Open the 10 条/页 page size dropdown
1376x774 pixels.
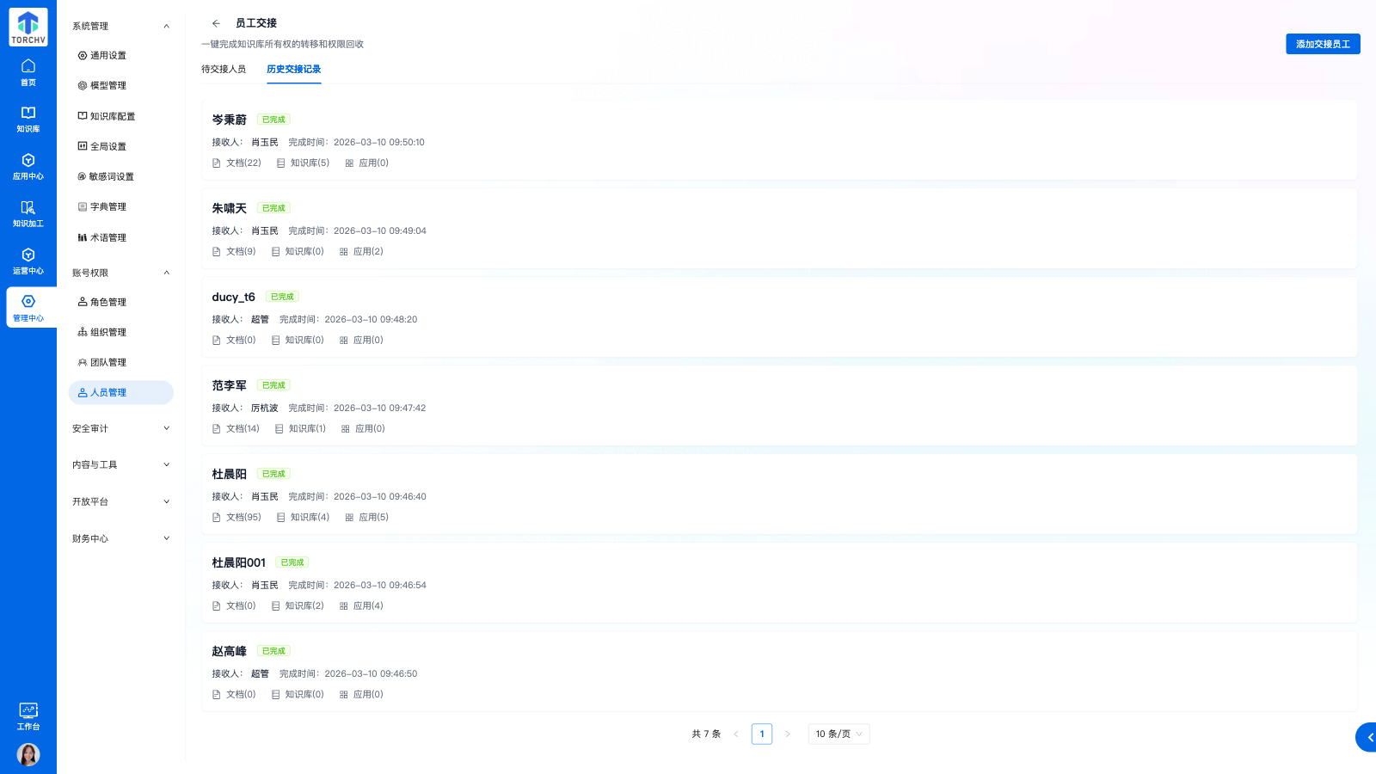click(838, 734)
